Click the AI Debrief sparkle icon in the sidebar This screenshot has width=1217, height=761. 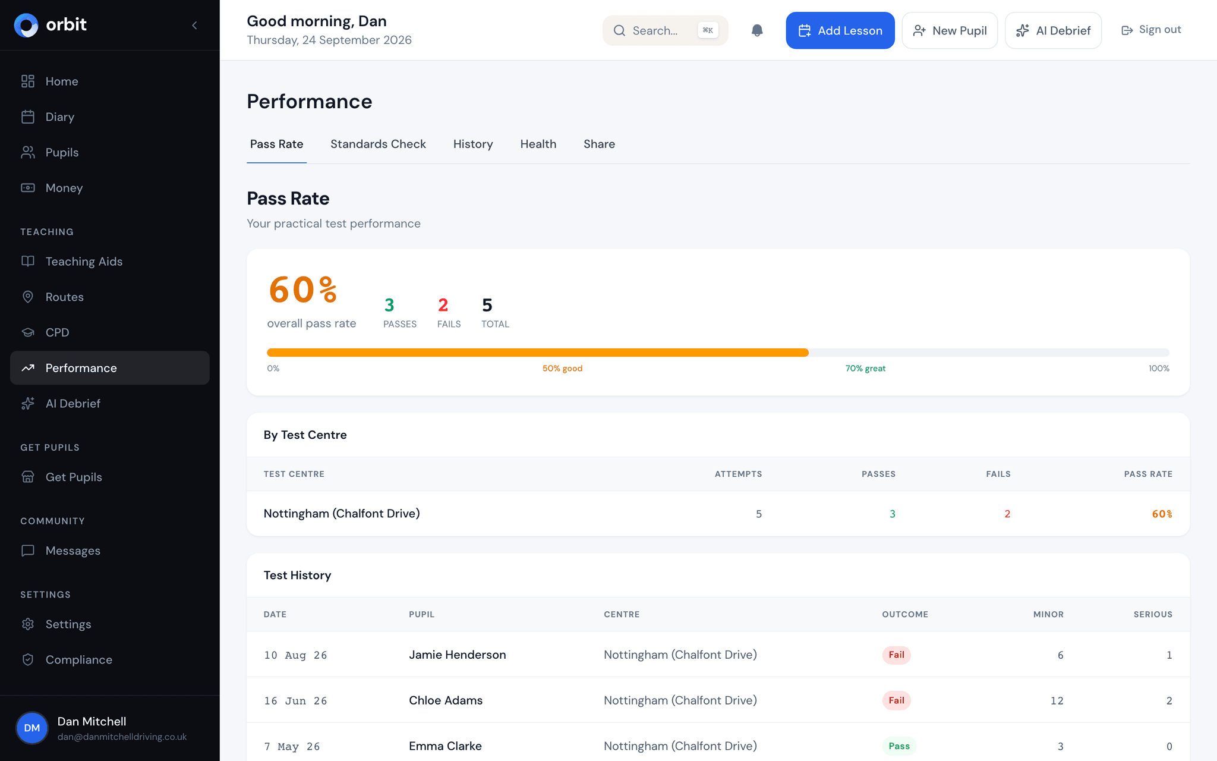28,404
